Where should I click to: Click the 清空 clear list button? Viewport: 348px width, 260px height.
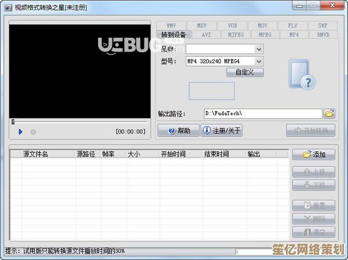(314, 232)
